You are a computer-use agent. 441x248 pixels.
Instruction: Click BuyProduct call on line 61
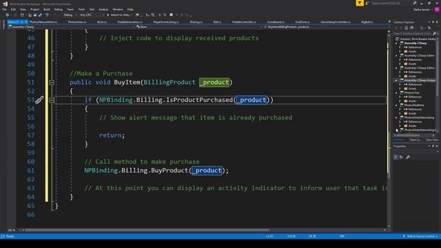click(x=170, y=170)
